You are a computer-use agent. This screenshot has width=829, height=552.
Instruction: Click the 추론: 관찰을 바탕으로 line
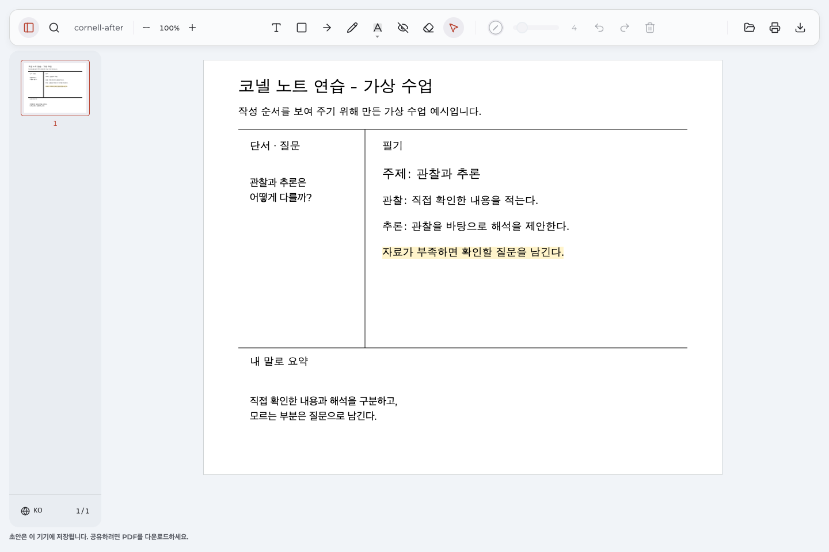click(476, 226)
